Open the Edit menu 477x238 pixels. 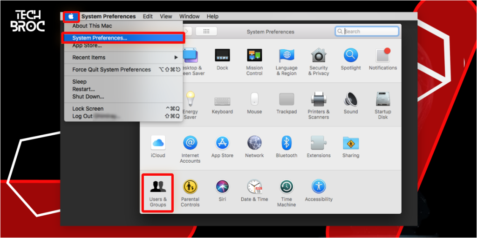tap(148, 16)
